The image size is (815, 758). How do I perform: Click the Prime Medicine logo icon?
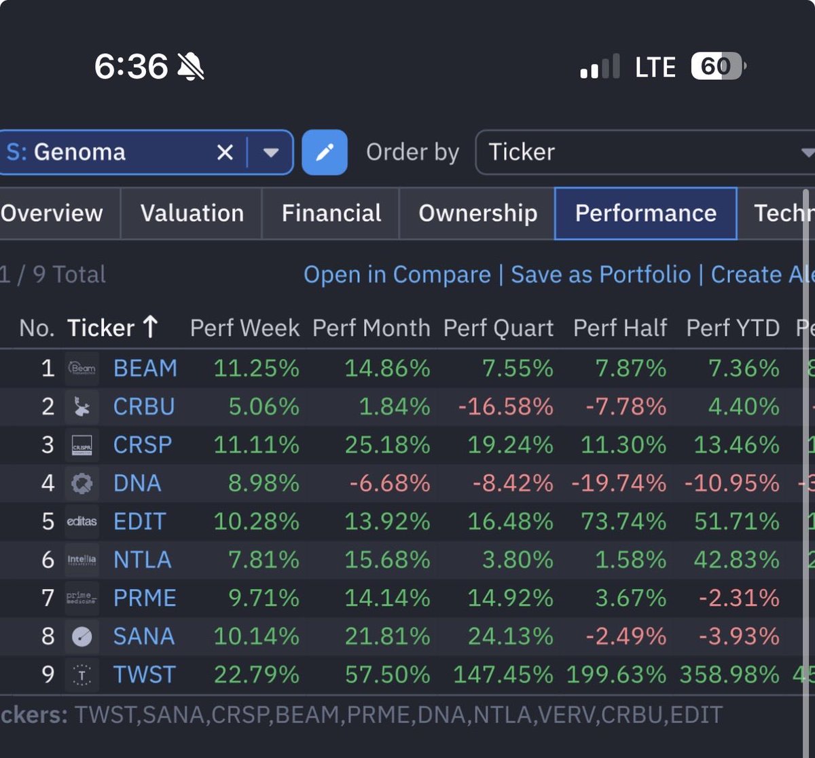[82, 598]
